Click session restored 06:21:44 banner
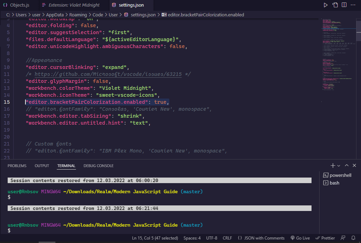 click(x=160, y=208)
